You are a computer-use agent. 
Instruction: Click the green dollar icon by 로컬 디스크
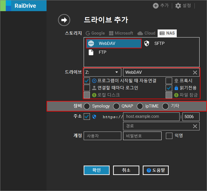pyautogui.click(x=94, y=95)
